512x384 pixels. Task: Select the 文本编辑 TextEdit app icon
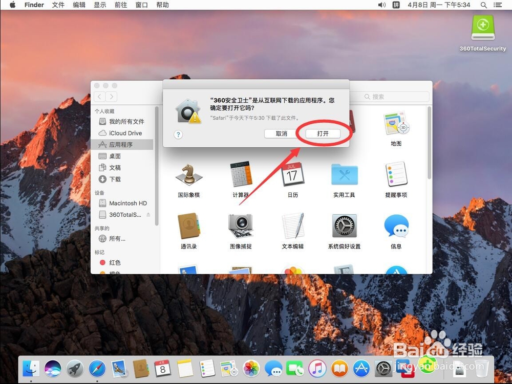tap(292, 226)
